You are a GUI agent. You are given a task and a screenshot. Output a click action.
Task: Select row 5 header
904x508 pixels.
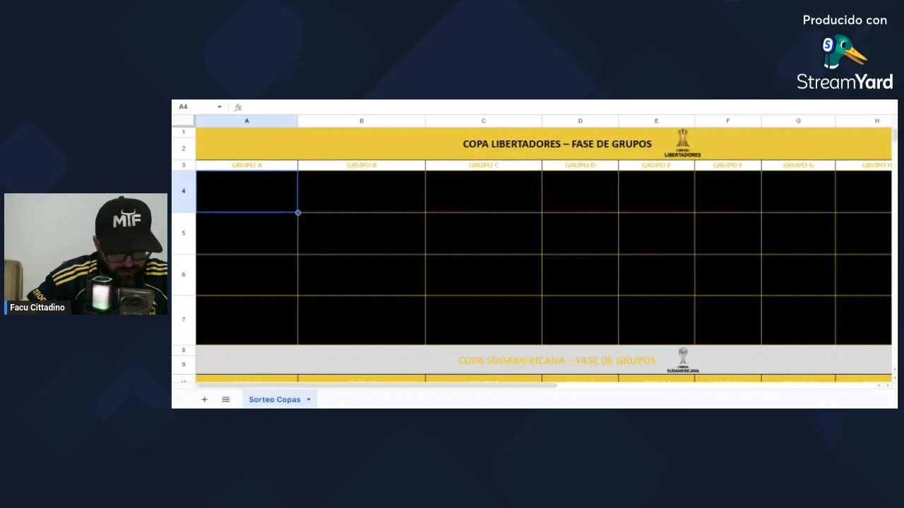(184, 233)
